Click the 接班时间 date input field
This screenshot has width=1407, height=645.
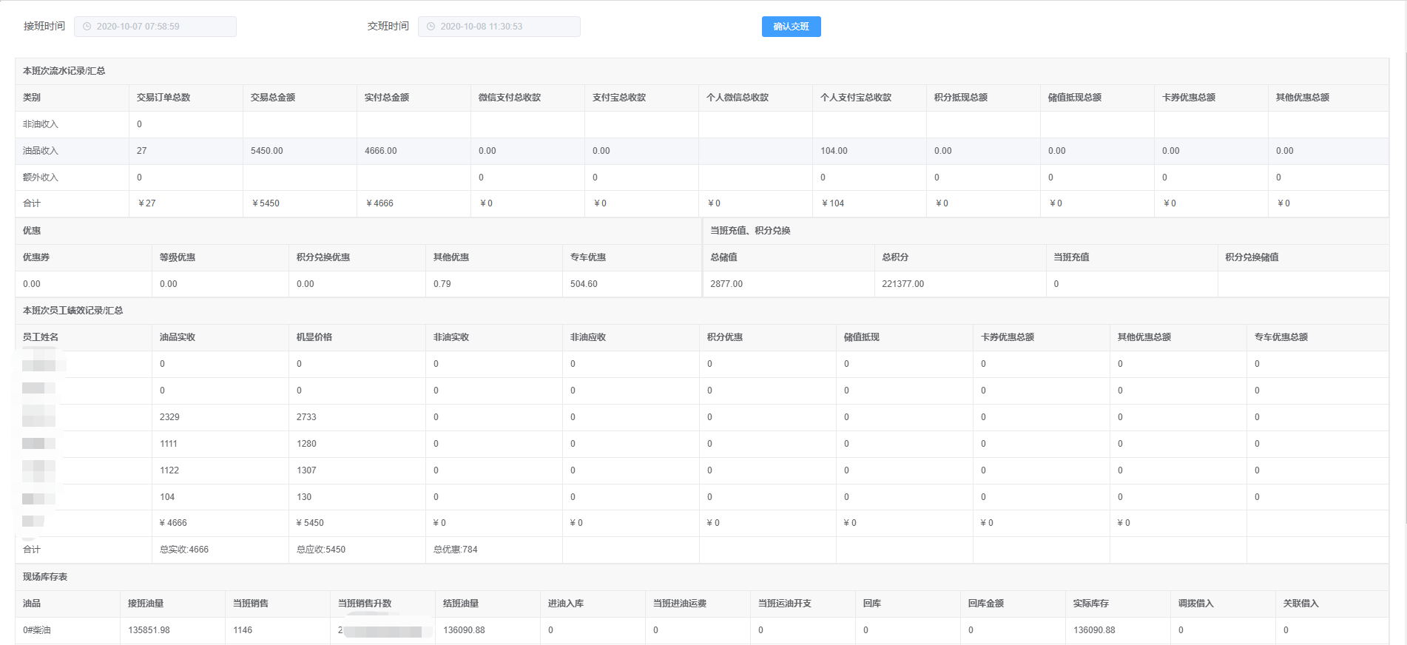coord(155,27)
